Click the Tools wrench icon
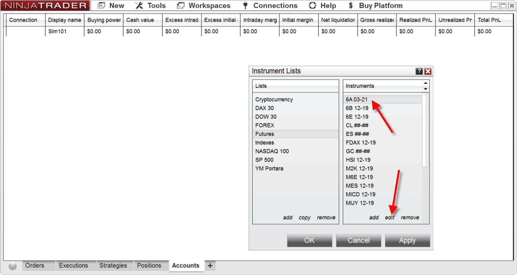The height and width of the screenshot is (275, 517). pos(139,6)
